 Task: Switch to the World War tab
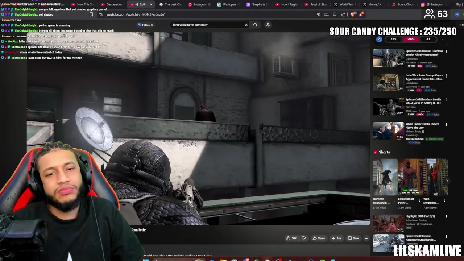point(344,4)
